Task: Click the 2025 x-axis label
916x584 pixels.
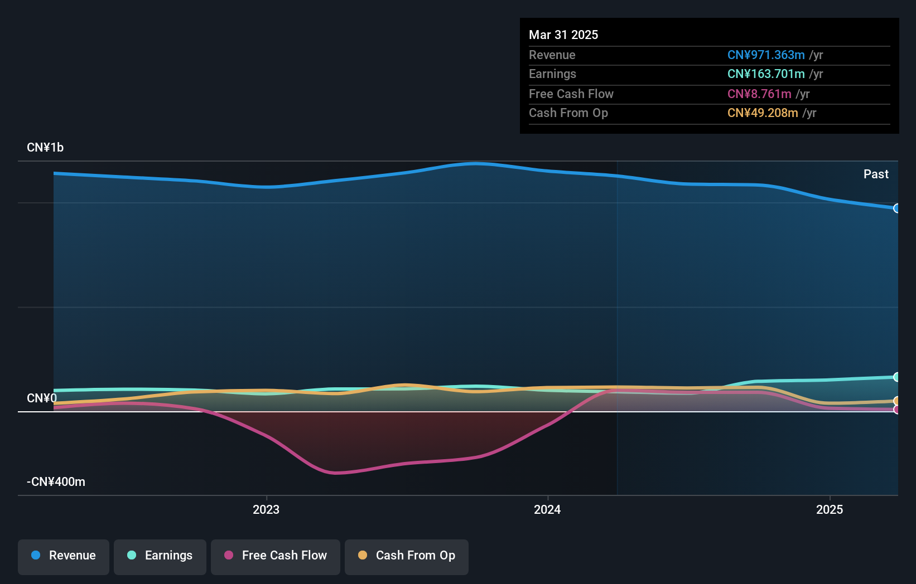Action: (x=830, y=510)
